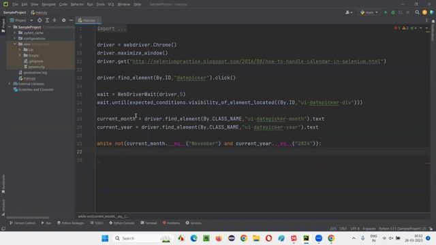The width and height of the screenshot is (436, 245).
Task: Expand the Lib folder
Action: pyautogui.click(x=20, y=50)
